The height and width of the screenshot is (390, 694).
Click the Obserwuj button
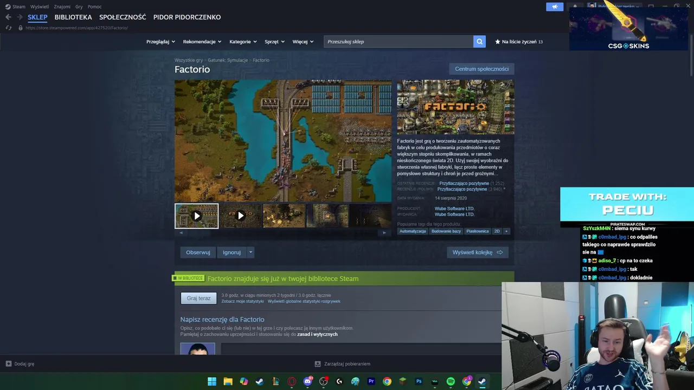(x=198, y=252)
